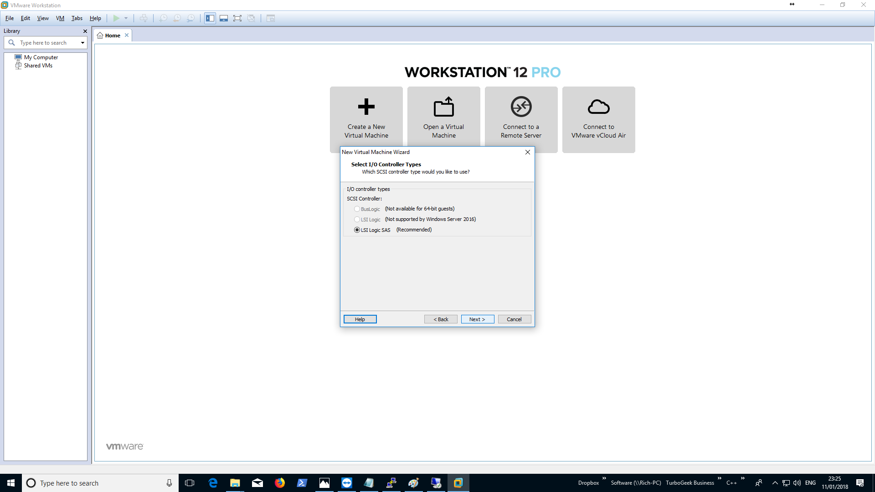Click Open a Virtual Machine tile
Image resolution: width=875 pixels, height=492 pixels.
(x=444, y=119)
